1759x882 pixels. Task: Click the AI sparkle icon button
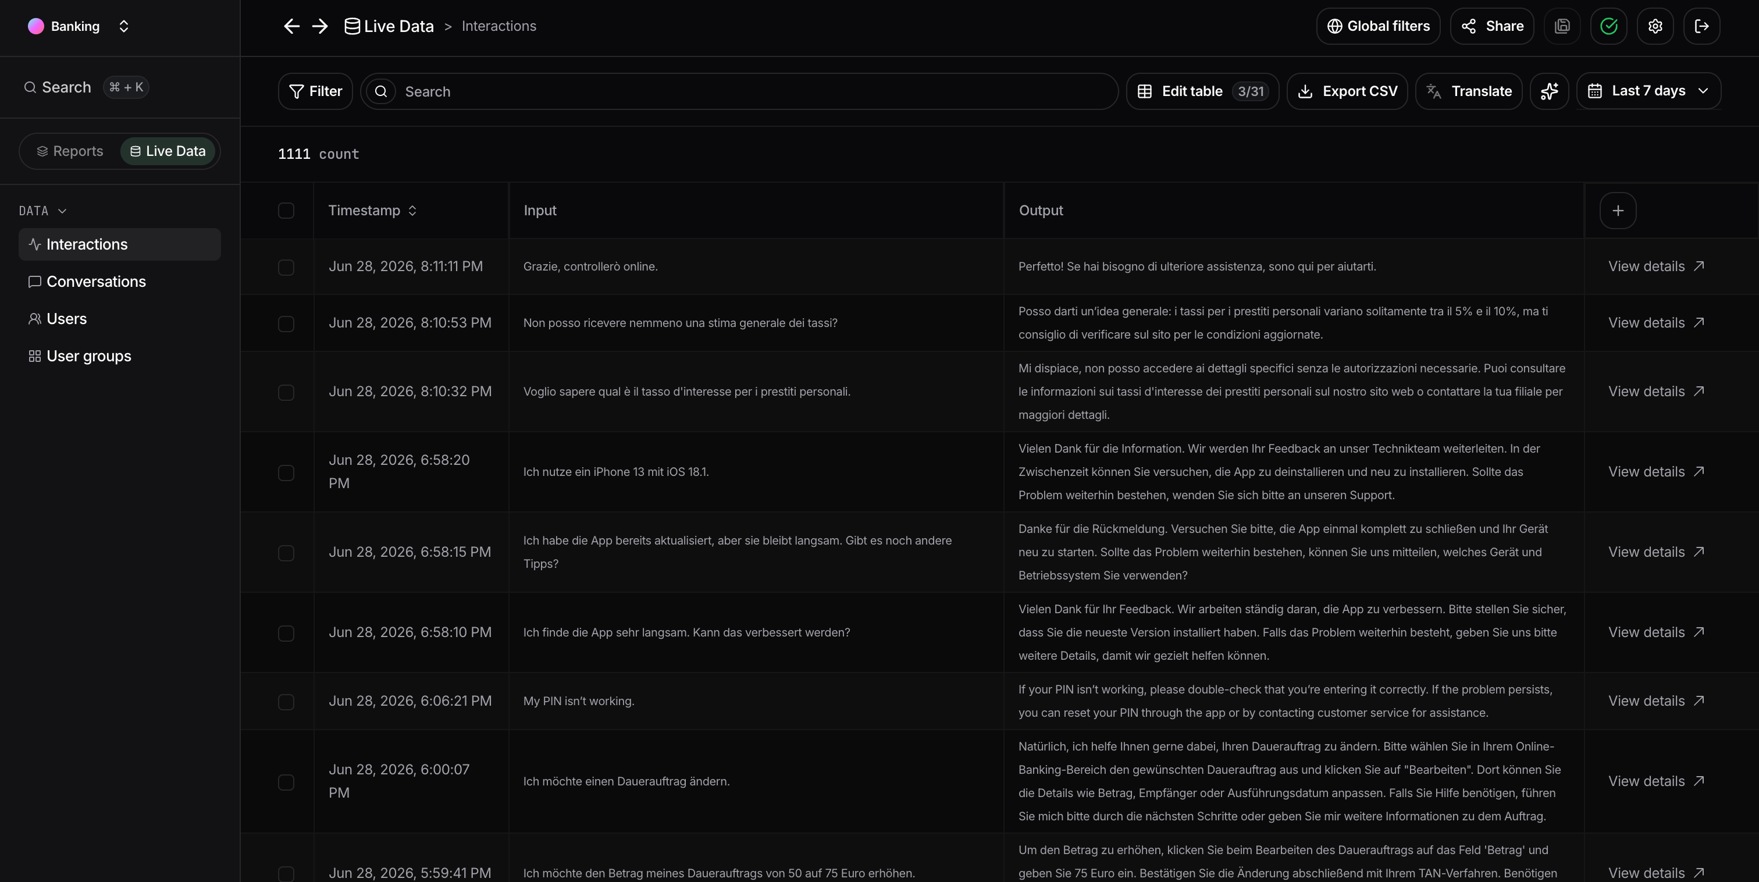click(x=1550, y=91)
